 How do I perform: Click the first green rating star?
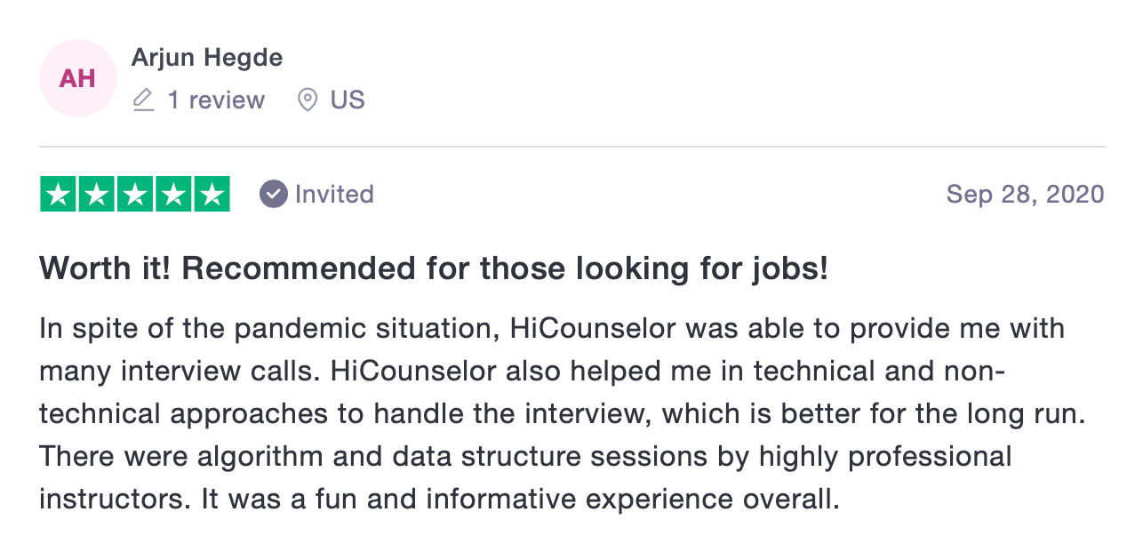tap(59, 194)
